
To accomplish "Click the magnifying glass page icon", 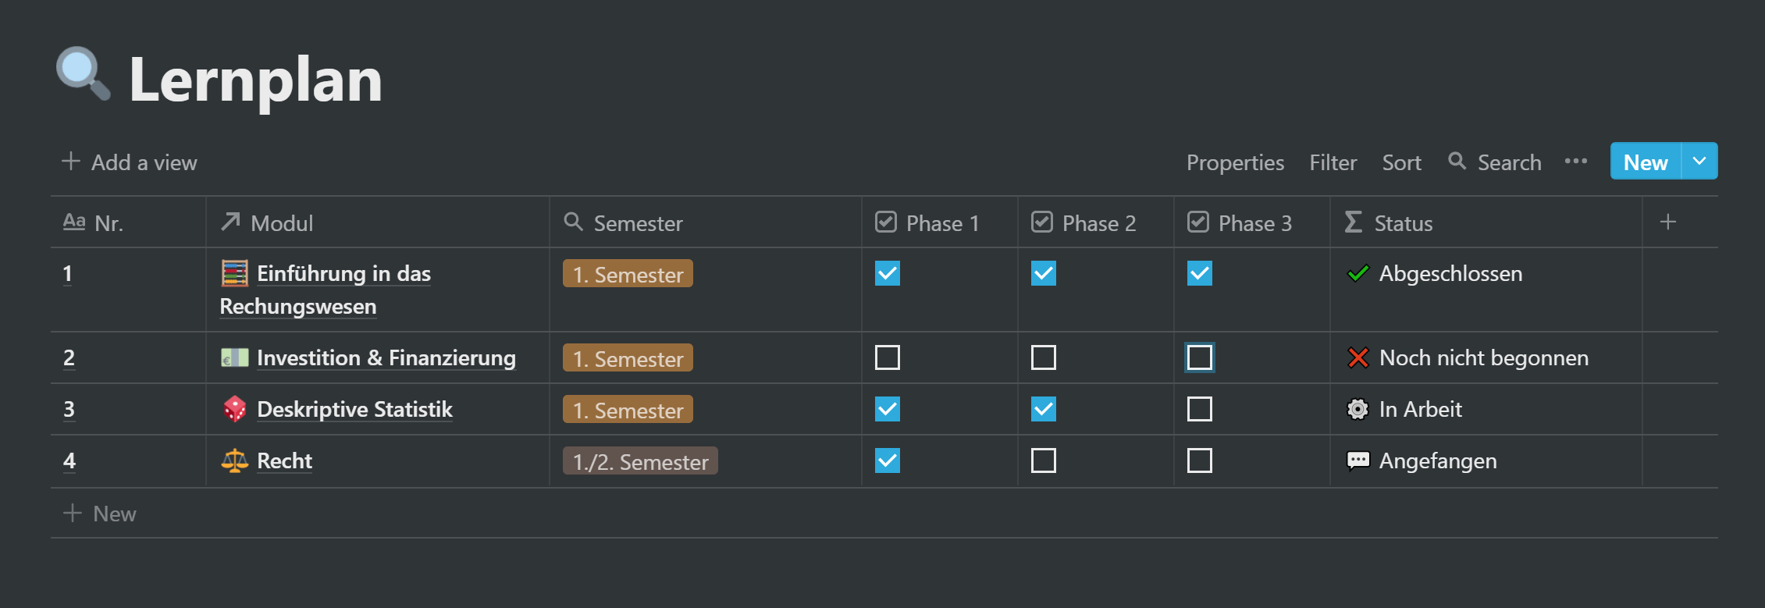I will point(83,75).
